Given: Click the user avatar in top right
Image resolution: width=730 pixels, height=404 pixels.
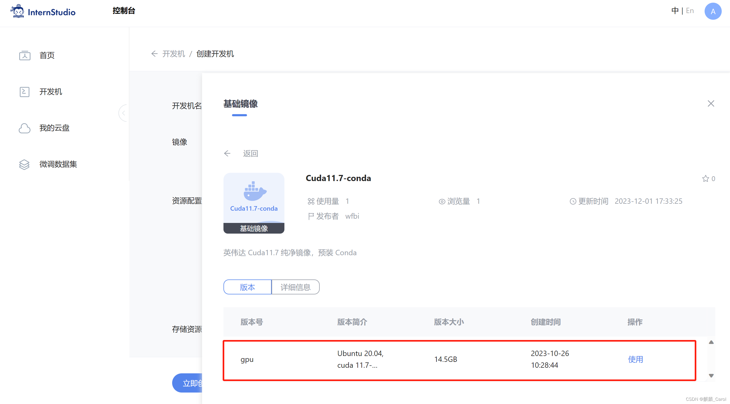Looking at the screenshot, I should [x=713, y=11].
